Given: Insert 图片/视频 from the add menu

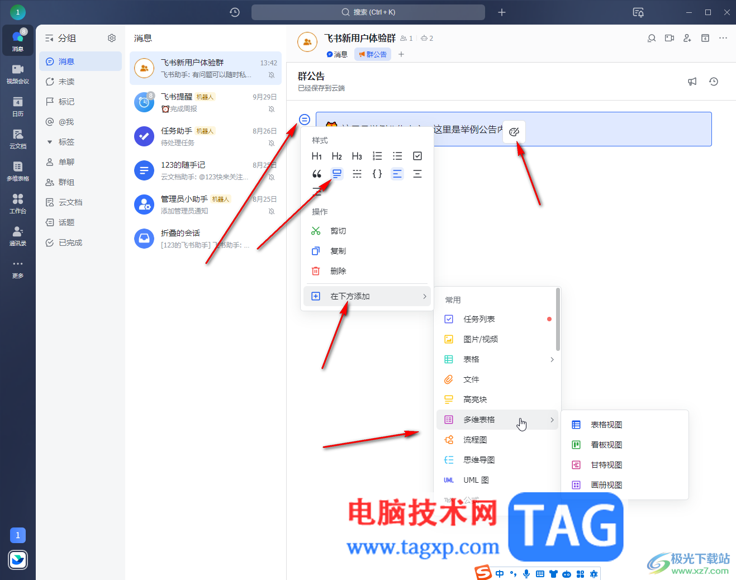Looking at the screenshot, I should click(497, 339).
